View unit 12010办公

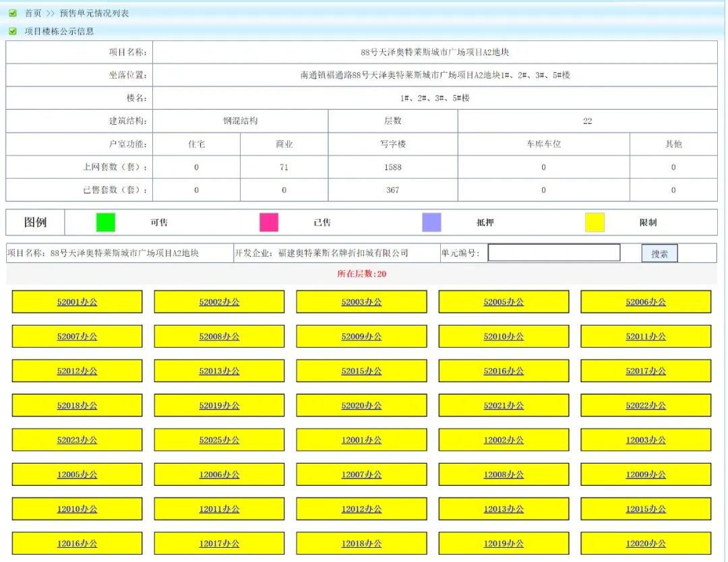pos(77,509)
